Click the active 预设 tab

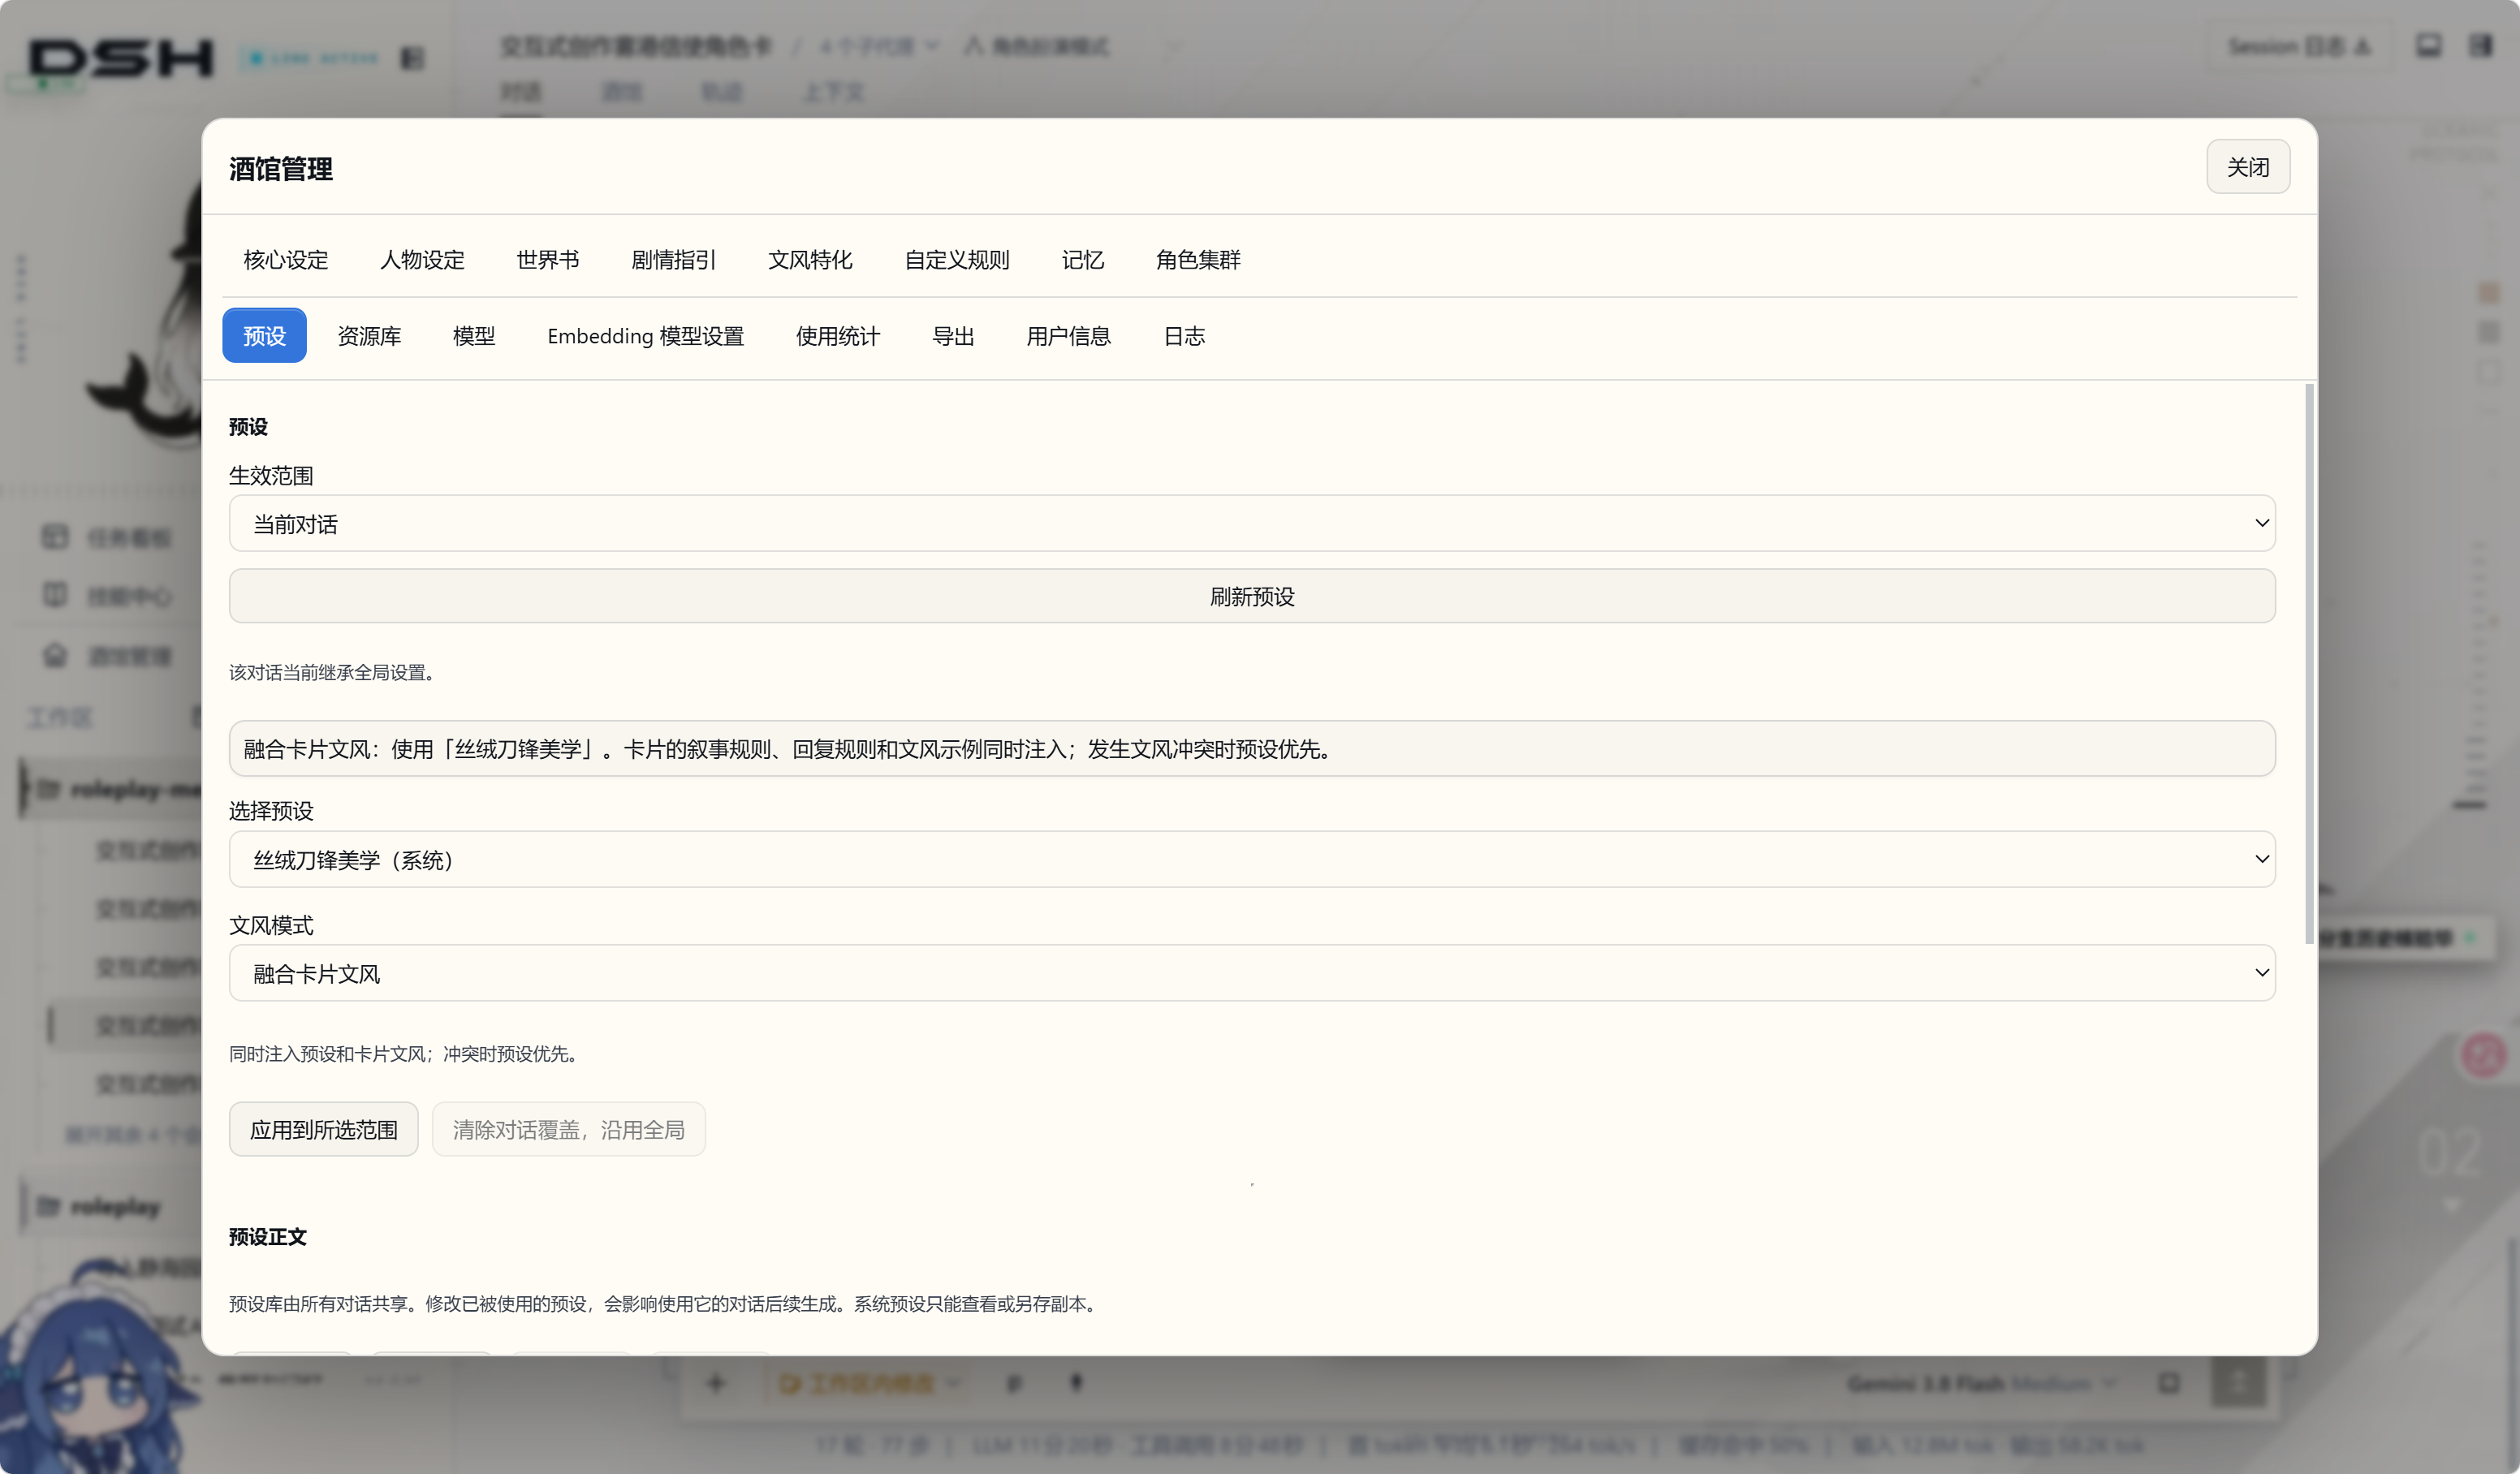[264, 336]
